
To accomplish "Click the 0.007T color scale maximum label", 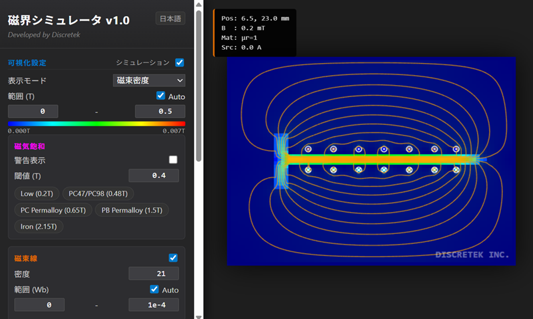I will tap(174, 131).
